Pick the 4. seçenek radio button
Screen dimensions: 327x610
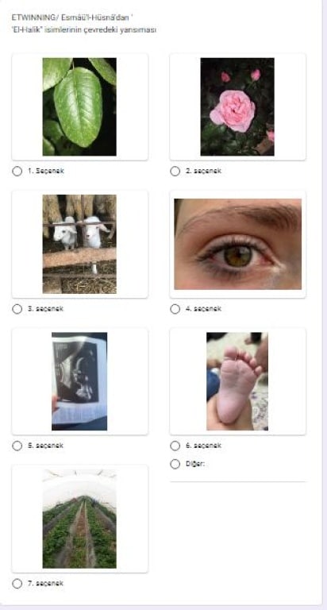[x=175, y=309]
